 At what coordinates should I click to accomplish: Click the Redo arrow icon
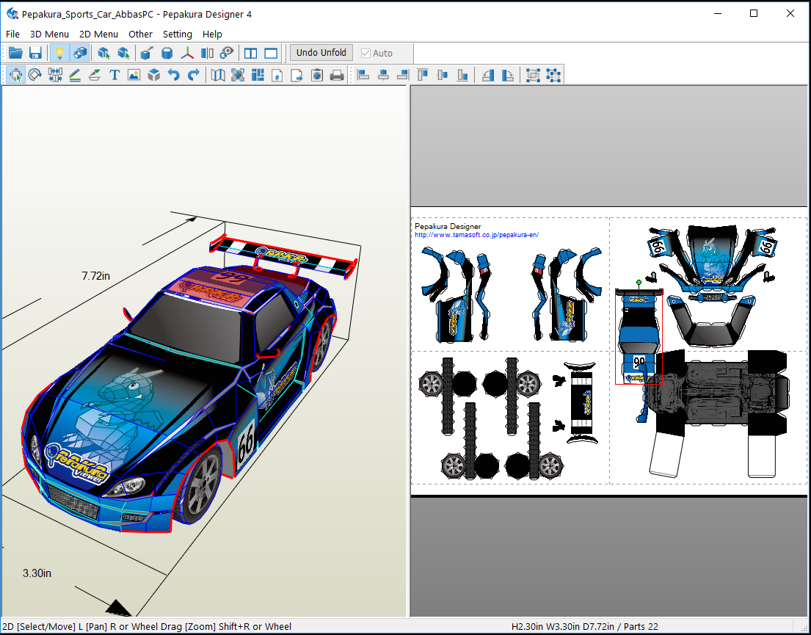pos(194,75)
